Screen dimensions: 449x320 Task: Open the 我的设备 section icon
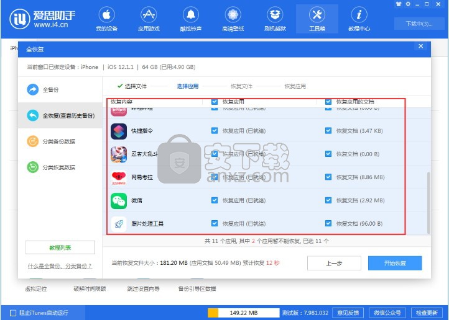point(106,14)
